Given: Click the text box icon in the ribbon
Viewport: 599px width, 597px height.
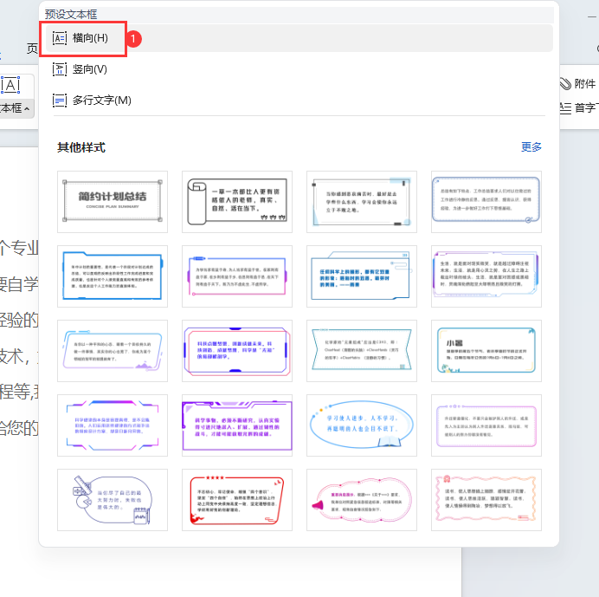Looking at the screenshot, I should (10, 85).
